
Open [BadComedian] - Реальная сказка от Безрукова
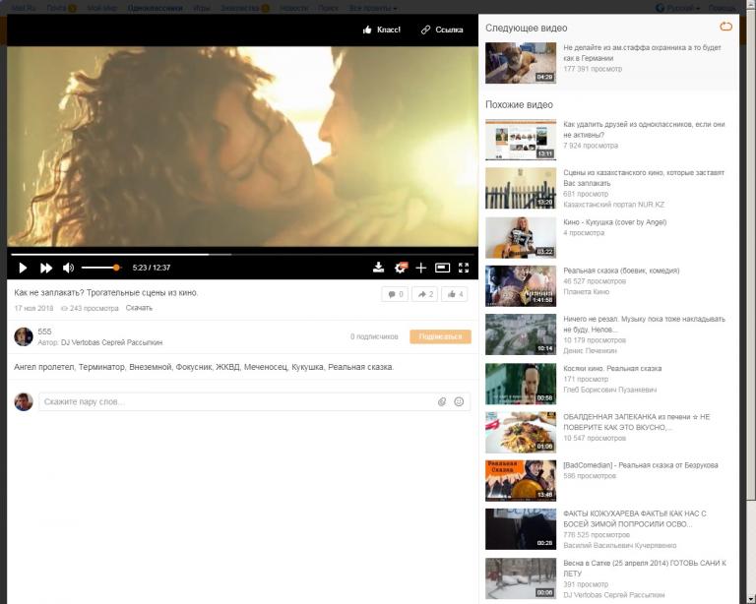(641, 465)
